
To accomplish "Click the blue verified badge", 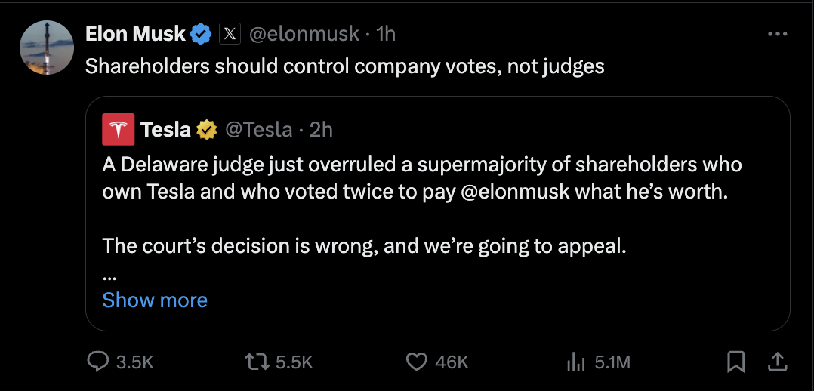I will click(x=201, y=34).
